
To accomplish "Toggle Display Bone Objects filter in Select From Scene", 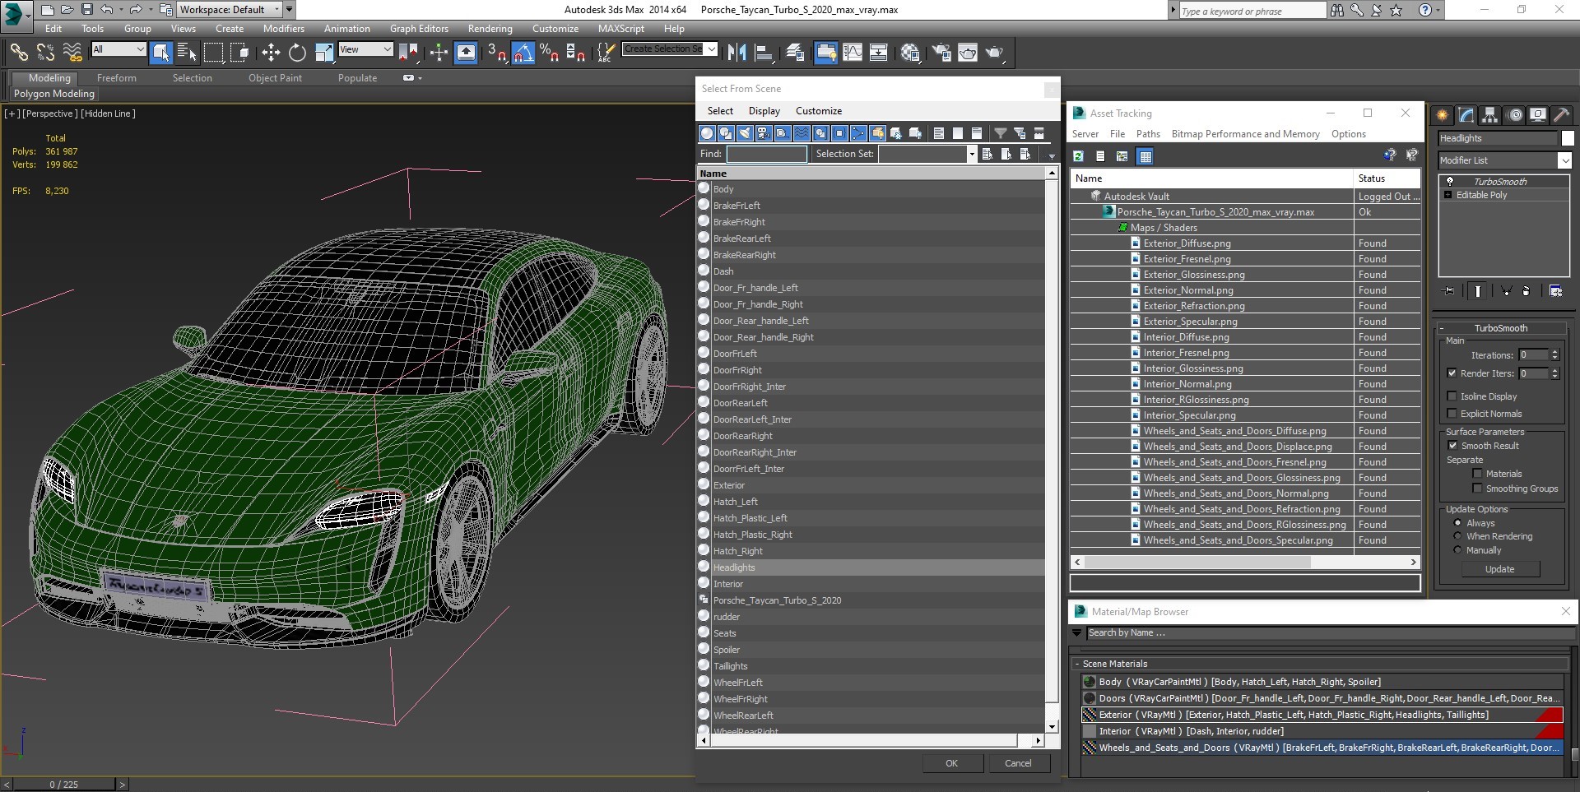I will point(858,133).
